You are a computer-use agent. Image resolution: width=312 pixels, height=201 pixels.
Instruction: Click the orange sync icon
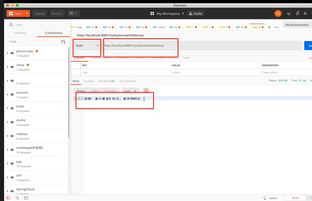click(x=278, y=13)
